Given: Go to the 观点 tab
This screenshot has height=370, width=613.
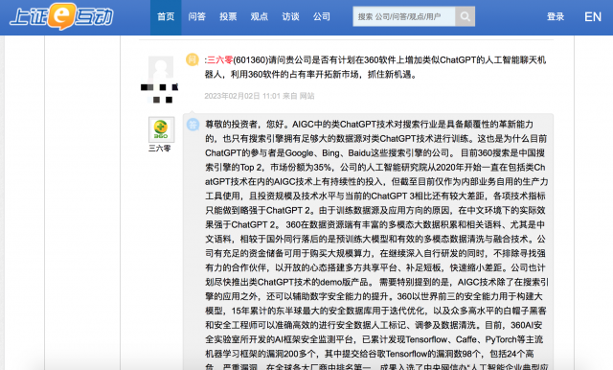Looking at the screenshot, I should pos(260,17).
